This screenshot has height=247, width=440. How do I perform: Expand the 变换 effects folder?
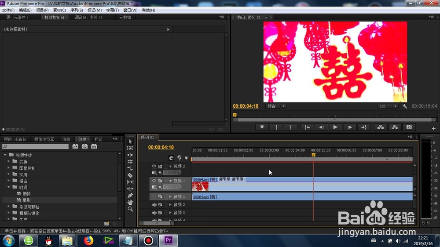(8, 161)
